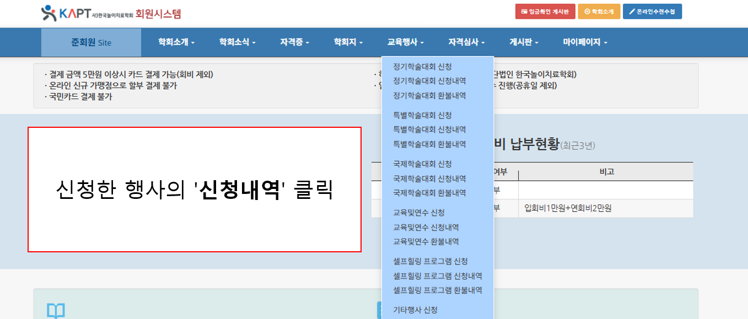Screen dimensions: 748x319
Task: Click the KAPT logo icon
Action: (x=49, y=13)
